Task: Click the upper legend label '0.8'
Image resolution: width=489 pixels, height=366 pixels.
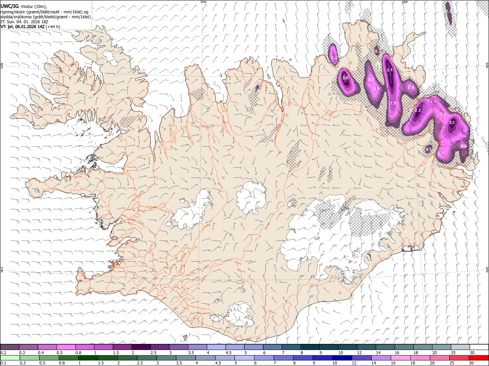Action: tap(78, 353)
